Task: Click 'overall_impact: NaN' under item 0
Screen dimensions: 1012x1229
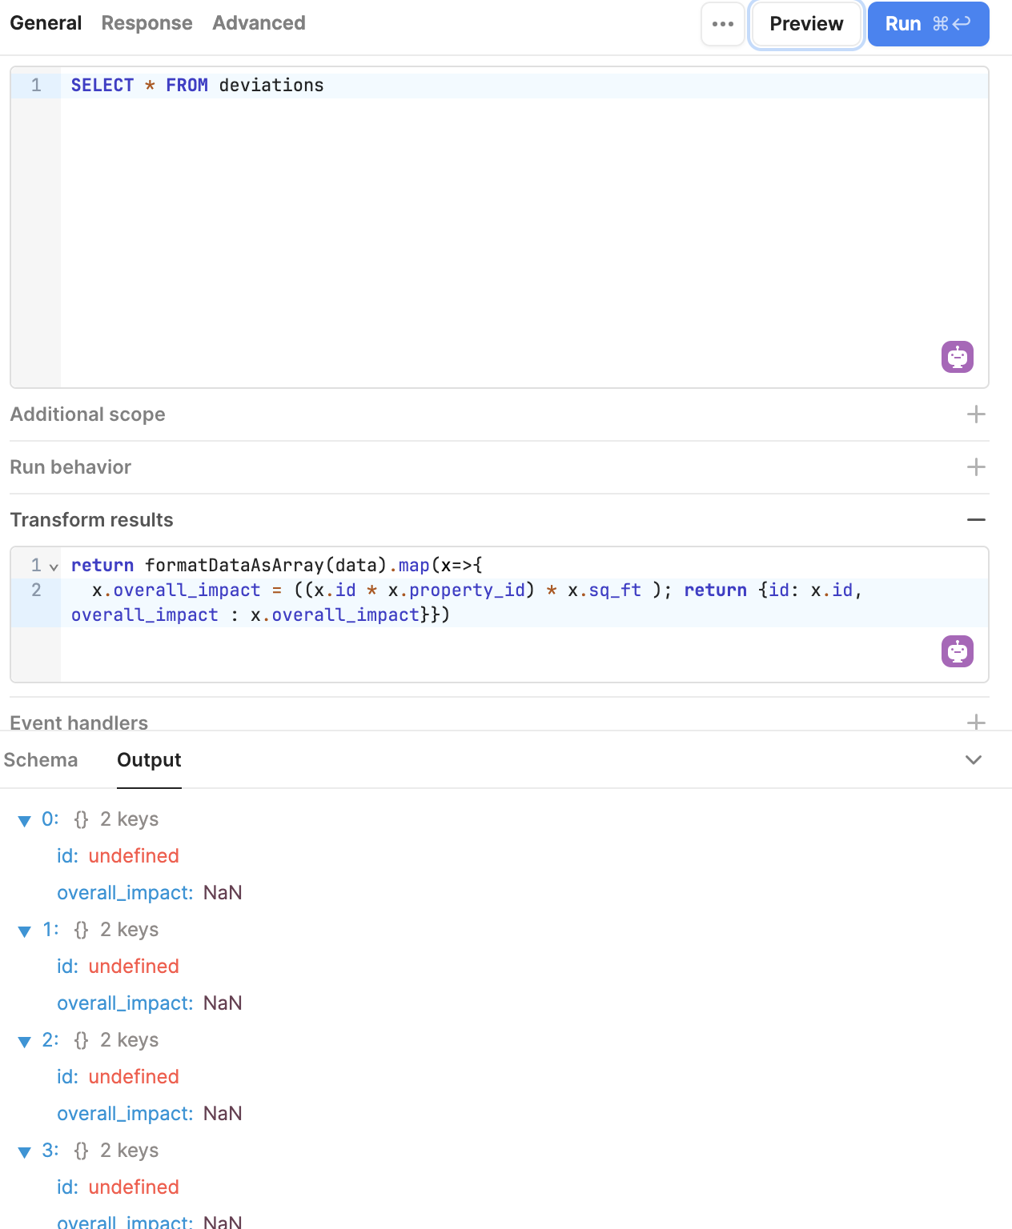Action: pos(150,893)
